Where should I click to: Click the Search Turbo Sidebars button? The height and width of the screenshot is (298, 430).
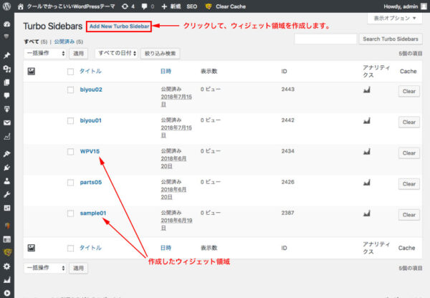(x=391, y=39)
